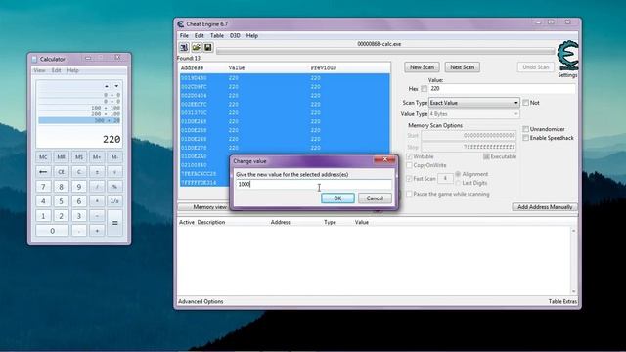The image size is (626, 352).
Task: Click Calculator divide key
Action: pos(97,187)
